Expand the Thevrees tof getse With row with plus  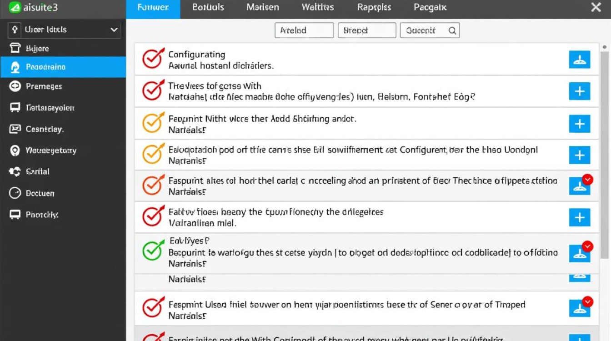pyautogui.click(x=580, y=91)
